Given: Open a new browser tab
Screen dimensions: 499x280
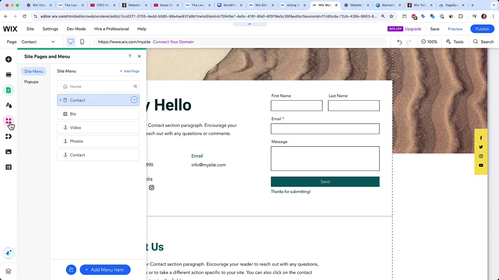Looking at the screenshot, I should pyautogui.click(x=472, y=5).
